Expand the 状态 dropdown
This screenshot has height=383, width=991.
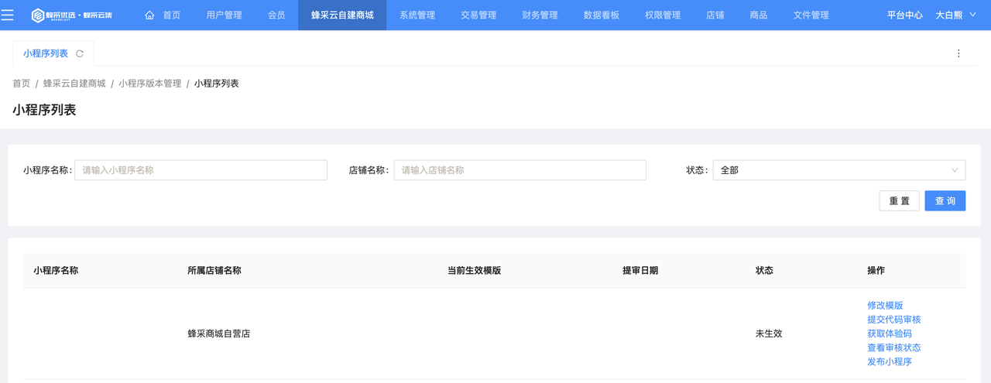[x=838, y=170]
